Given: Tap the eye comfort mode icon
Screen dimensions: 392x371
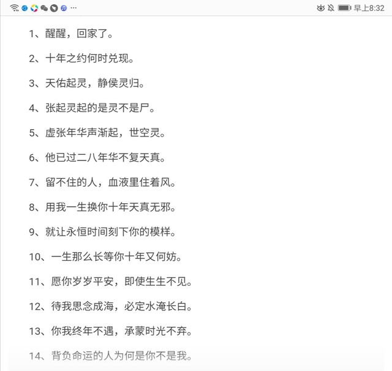Looking at the screenshot, I should (x=320, y=7).
